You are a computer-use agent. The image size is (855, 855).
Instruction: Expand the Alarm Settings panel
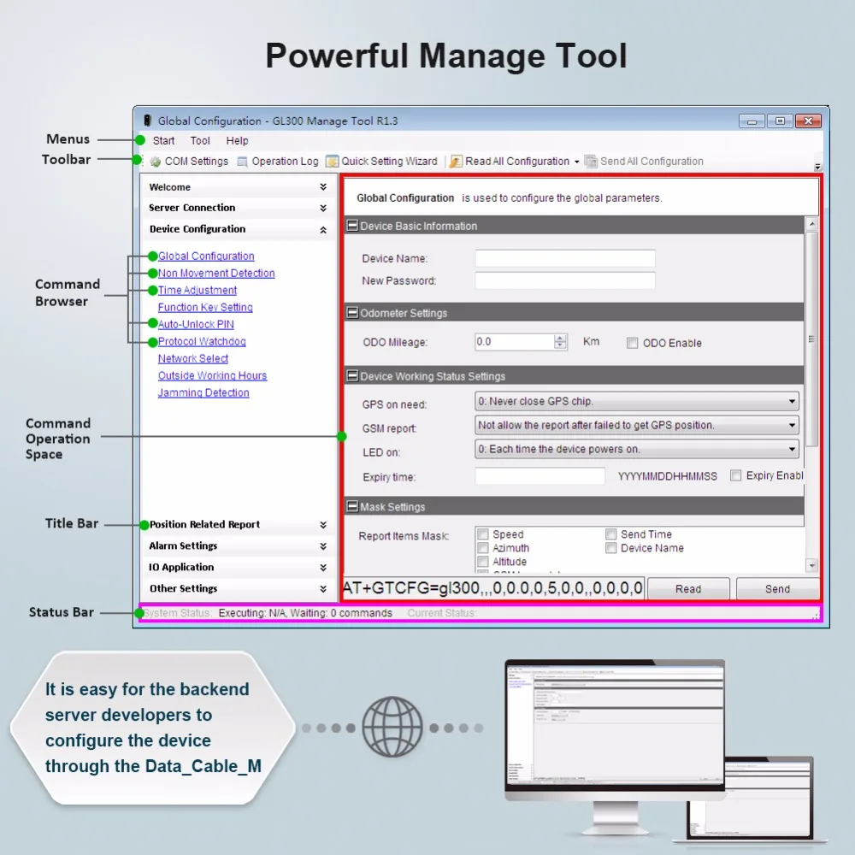tap(323, 545)
